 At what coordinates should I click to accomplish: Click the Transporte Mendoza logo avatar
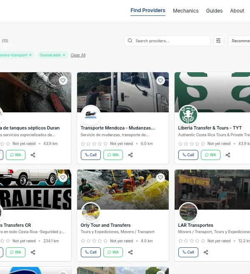(91, 115)
